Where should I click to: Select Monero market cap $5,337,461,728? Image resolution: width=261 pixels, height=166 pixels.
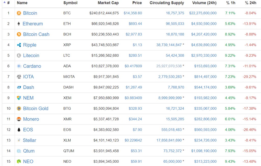click(x=106, y=119)
